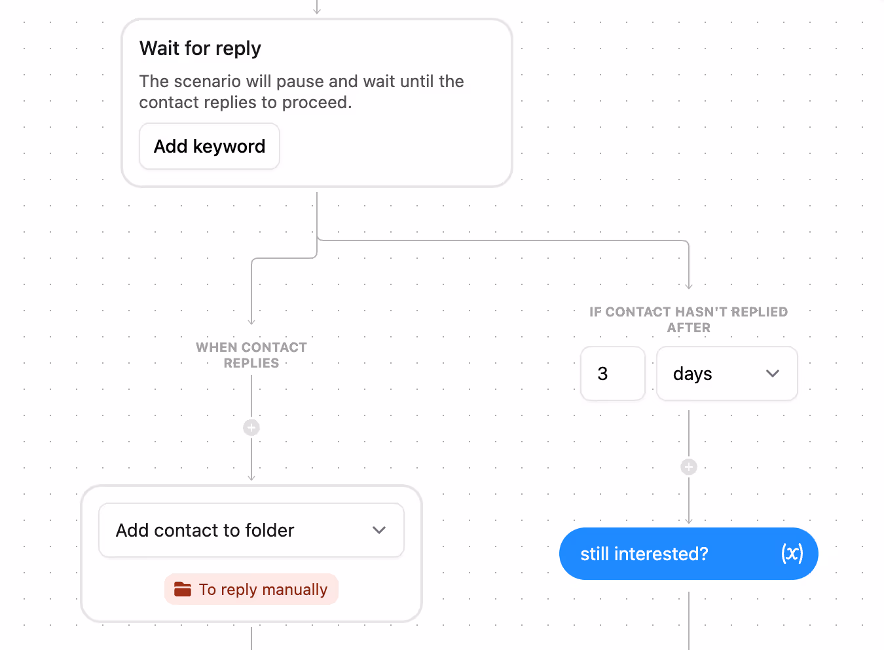The width and height of the screenshot is (884, 650).
Task: Click the plus icon below When Contact Replies
Action: [251, 427]
